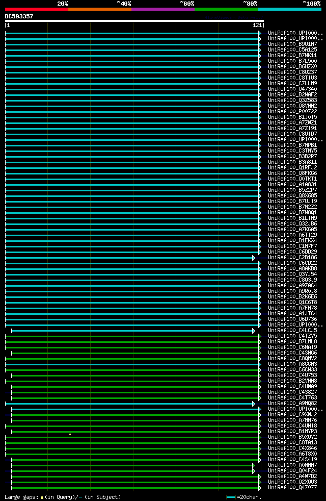Click the UniRef100_Q1RFJ2 entry
This screenshot has width=326, height=501.
click(x=292, y=168)
